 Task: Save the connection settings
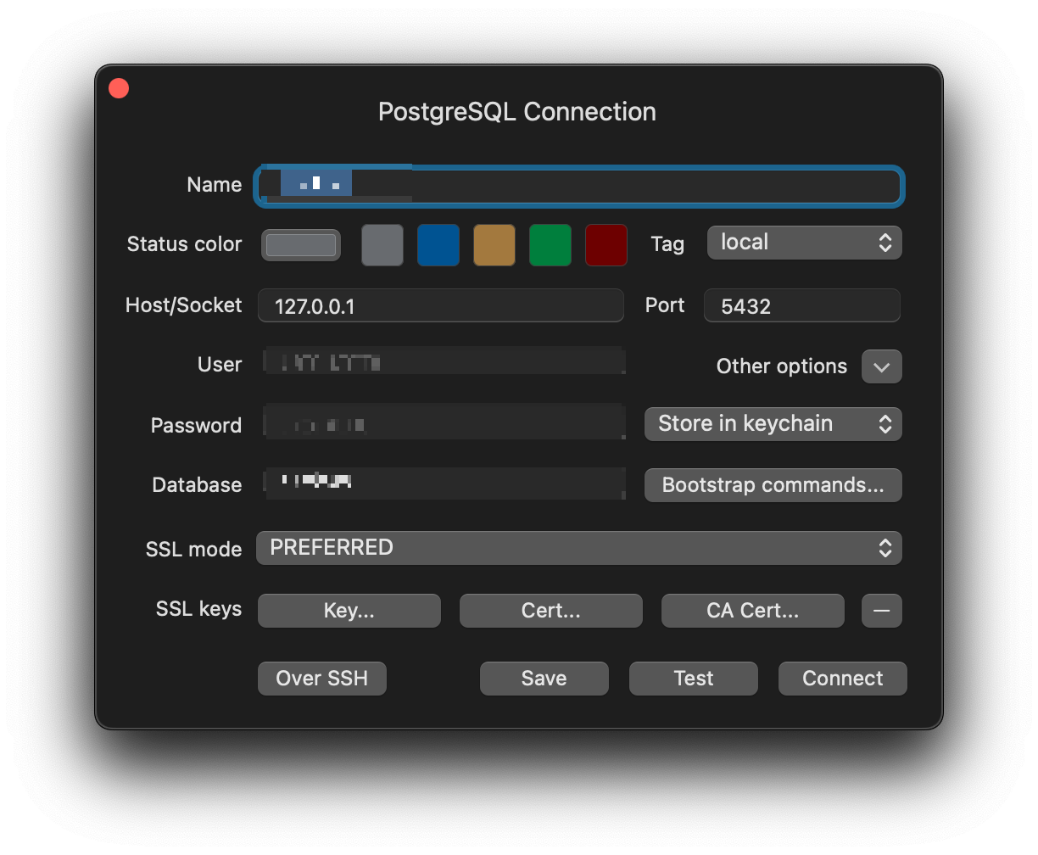click(544, 679)
